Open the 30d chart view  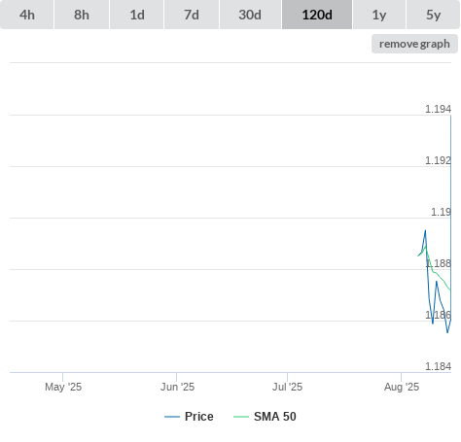250,15
